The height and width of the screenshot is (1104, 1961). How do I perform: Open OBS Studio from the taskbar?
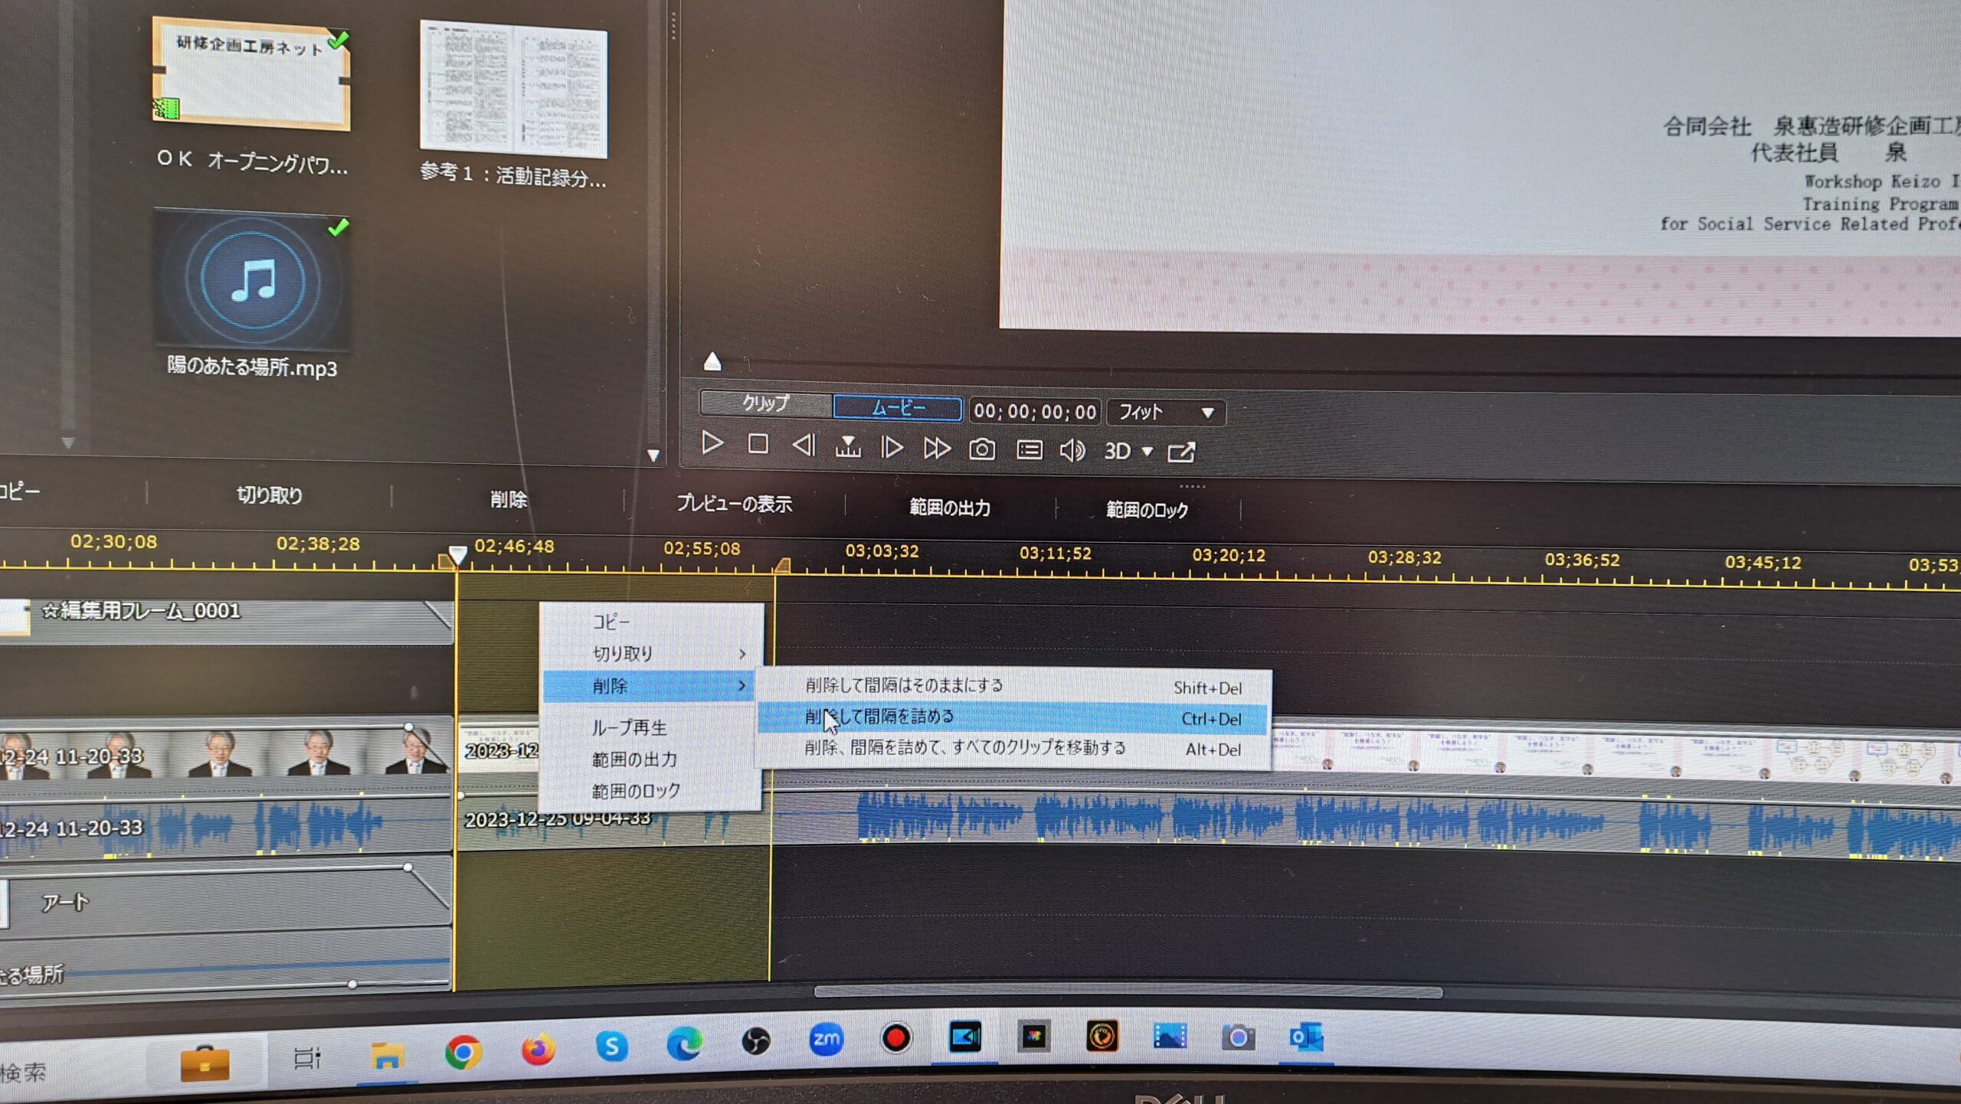(755, 1041)
